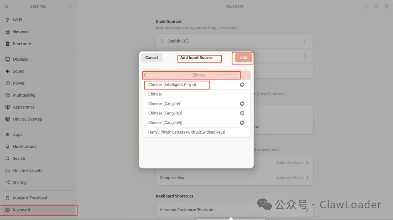393x220 pixels.
Task: Open the hamburger menu in Settings header
Action: pos(70,6)
